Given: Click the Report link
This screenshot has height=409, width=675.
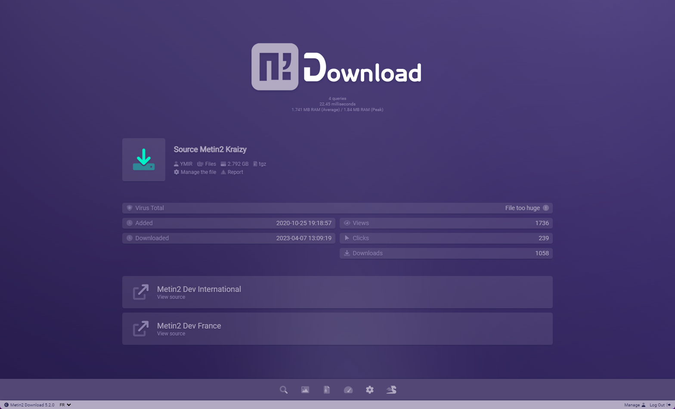Looking at the screenshot, I should [235, 172].
